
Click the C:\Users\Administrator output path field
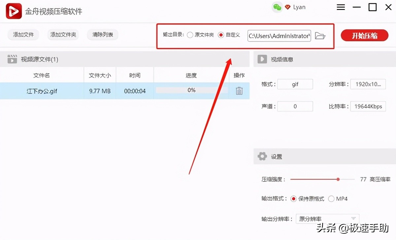(x=279, y=36)
